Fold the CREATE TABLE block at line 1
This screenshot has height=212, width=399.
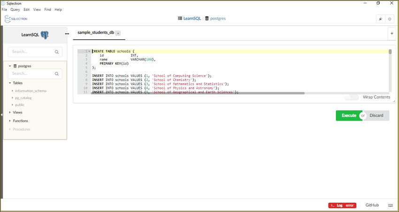[x=89, y=51]
